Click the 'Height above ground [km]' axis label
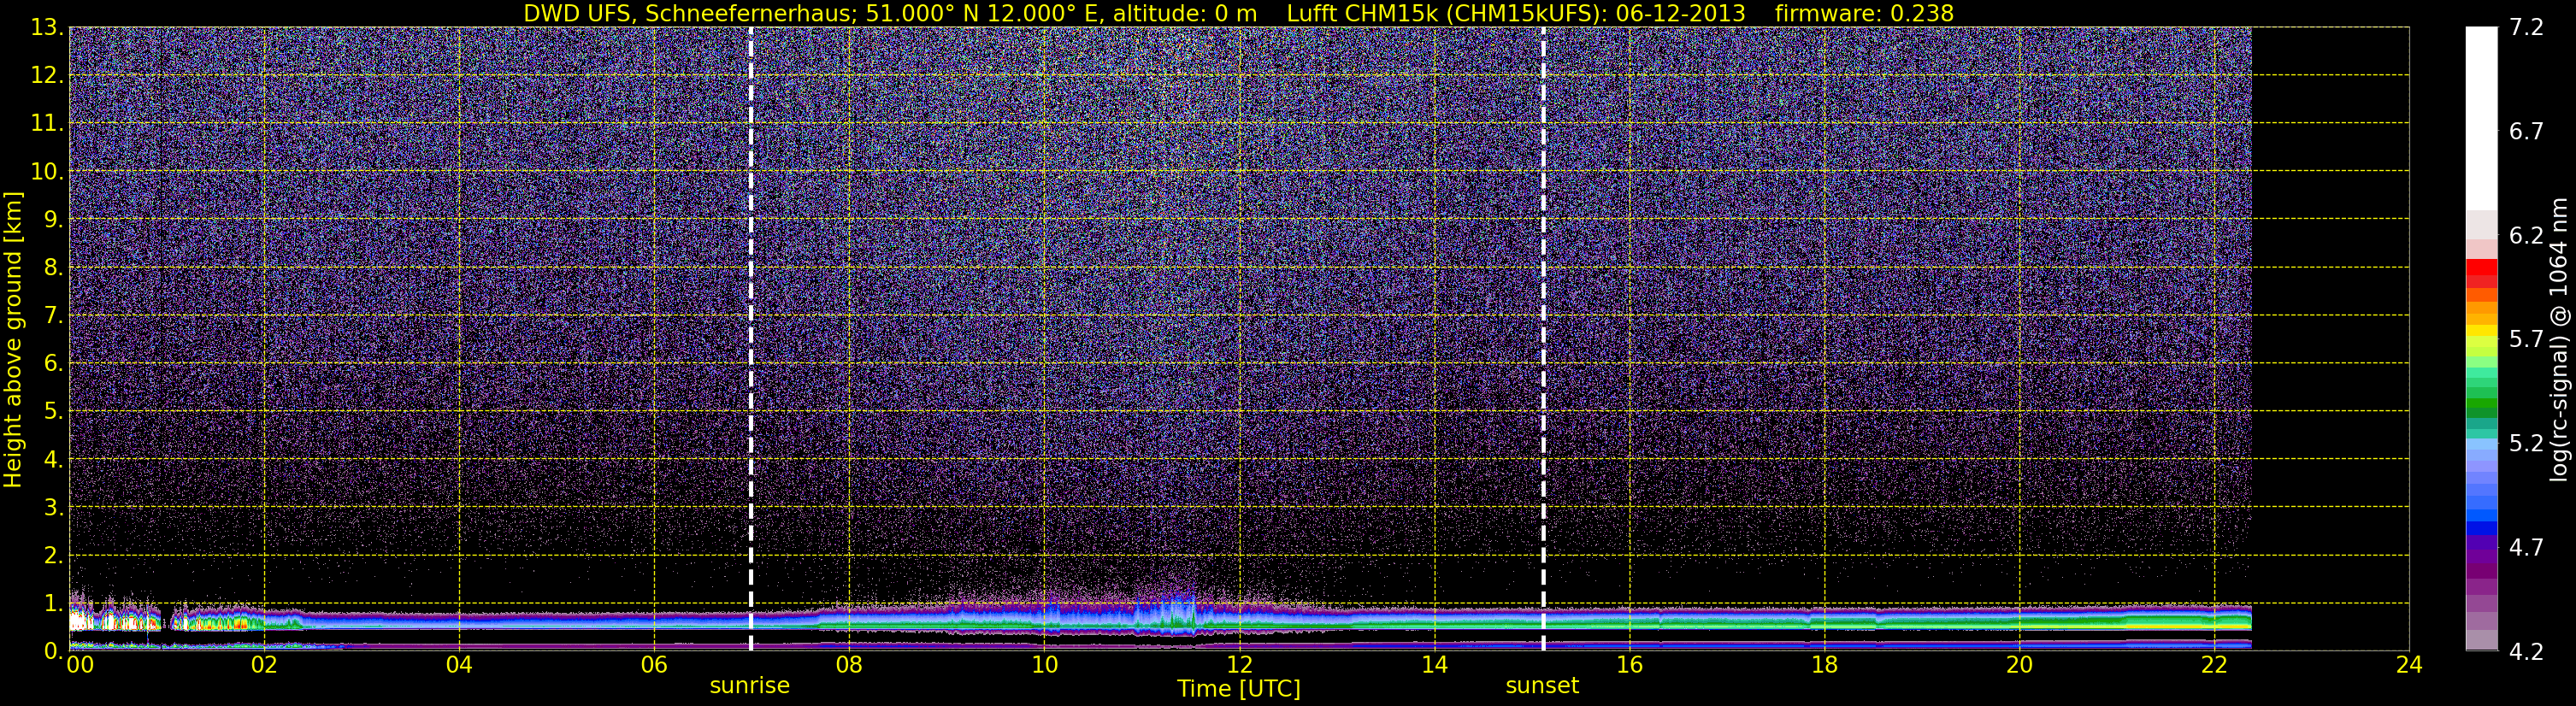 (x=13, y=339)
